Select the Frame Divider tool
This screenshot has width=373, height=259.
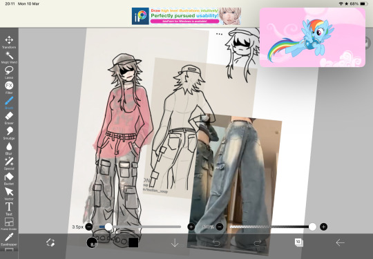[x=9, y=224]
